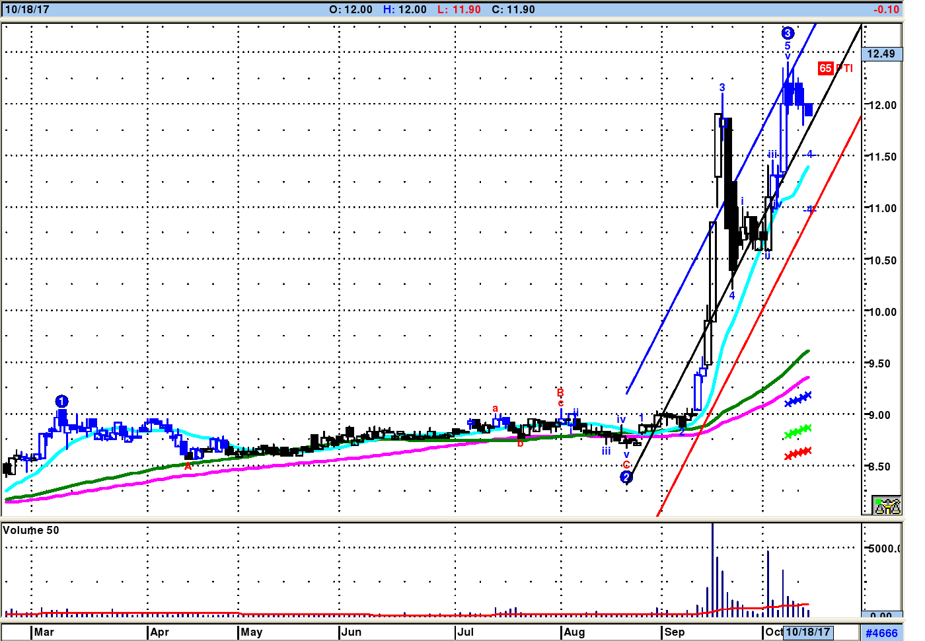The image size is (925, 641).
Task: Click the #4666 symbol box
Action: click(881, 633)
